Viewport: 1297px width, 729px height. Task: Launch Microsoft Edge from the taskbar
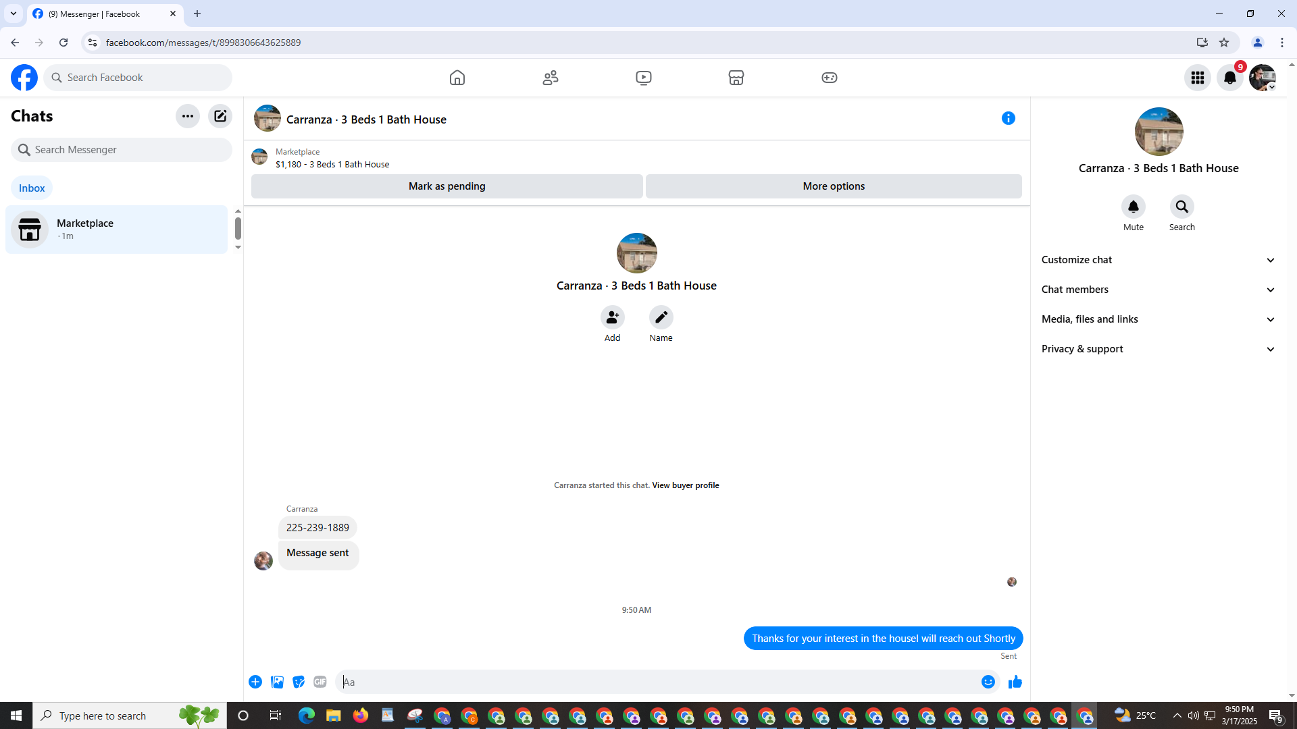[x=307, y=715]
